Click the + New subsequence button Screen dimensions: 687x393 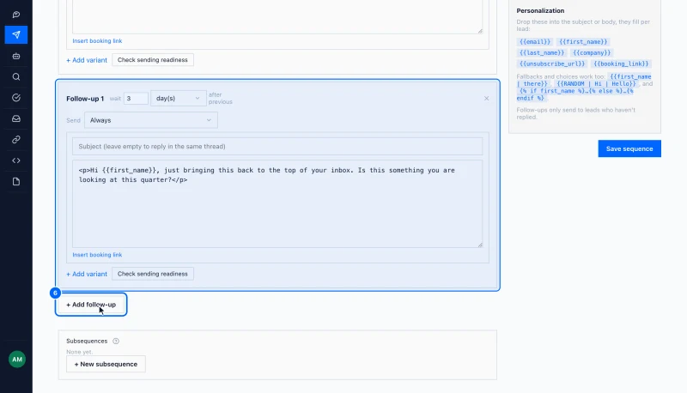click(x=106, y=364)
